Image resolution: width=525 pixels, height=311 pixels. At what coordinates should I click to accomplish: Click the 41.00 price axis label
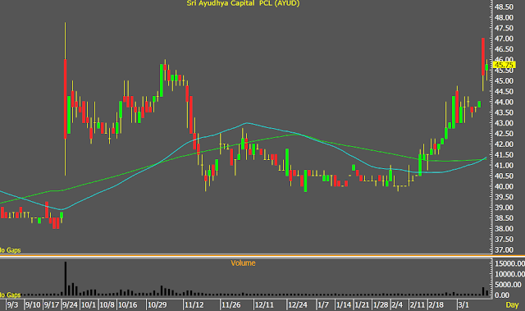coord(504,166)
